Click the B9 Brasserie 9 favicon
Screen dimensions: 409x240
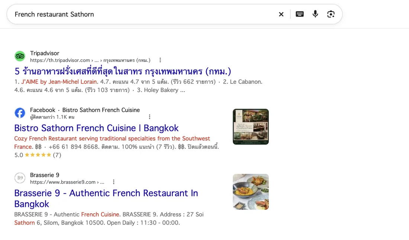[x=20, y=178]
